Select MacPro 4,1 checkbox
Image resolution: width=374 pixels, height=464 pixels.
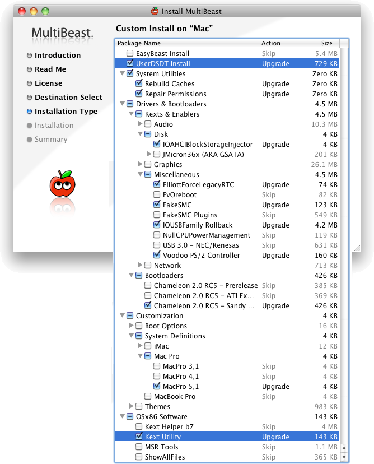click(157, 376)
